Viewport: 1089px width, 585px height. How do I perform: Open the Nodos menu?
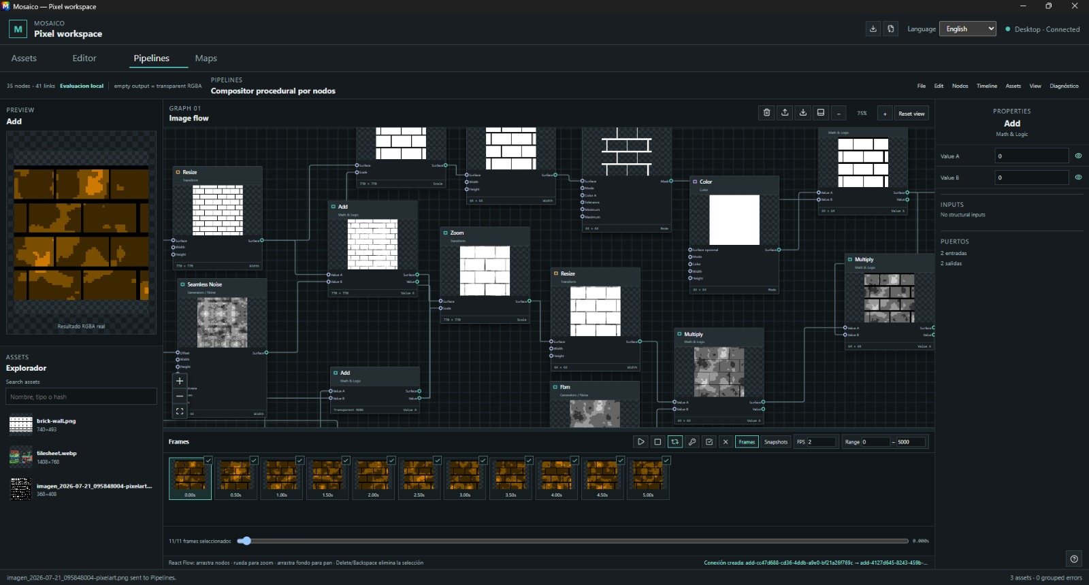tap(960, 86)
